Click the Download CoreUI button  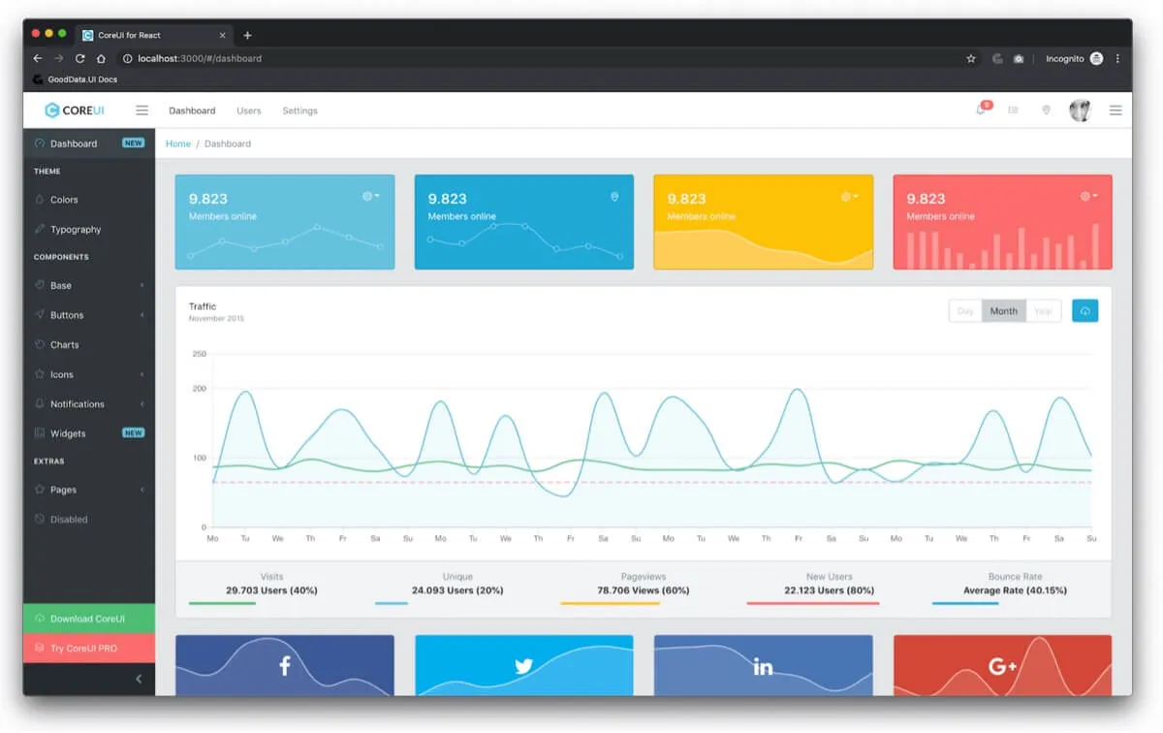[x=88, y=618]
